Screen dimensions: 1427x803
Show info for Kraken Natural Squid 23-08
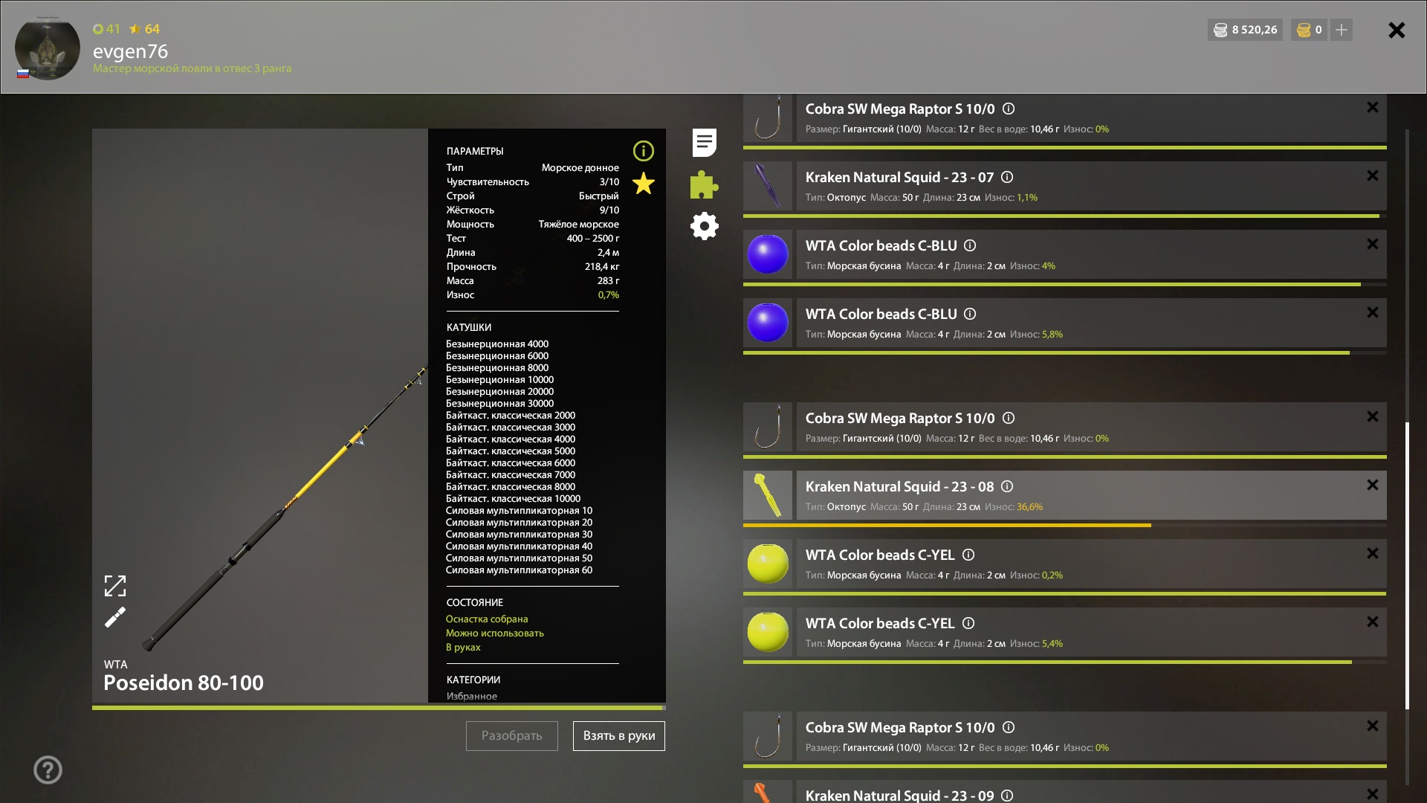[1007, 486]
